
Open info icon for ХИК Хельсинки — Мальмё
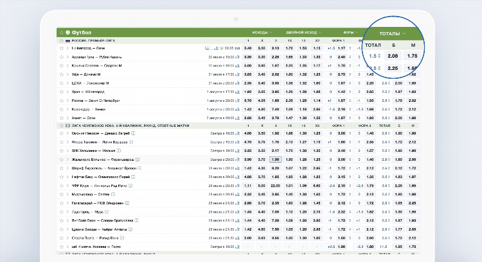click(x=119, y=151)
